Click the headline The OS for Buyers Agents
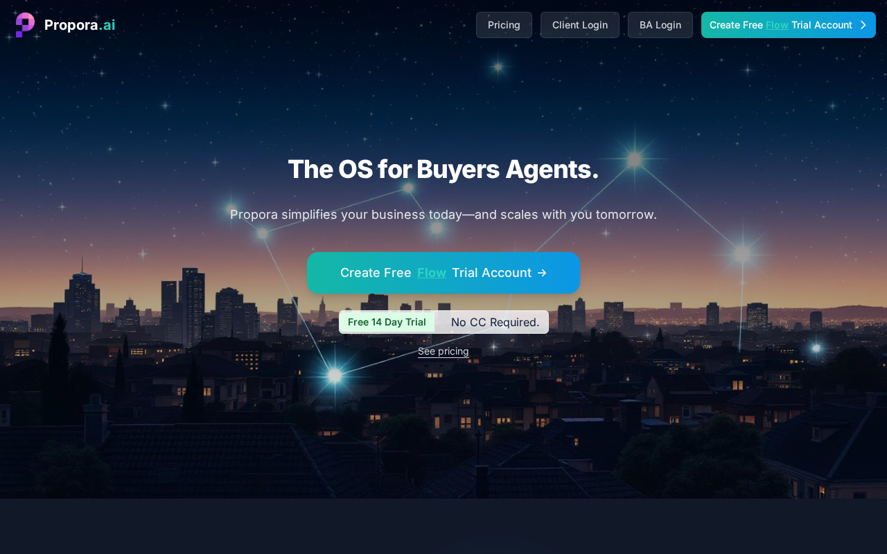 443,169
